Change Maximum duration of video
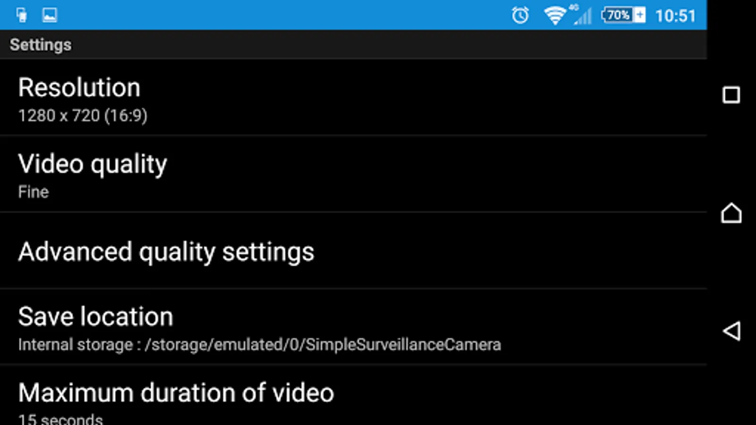Screen dimensions: 756x425 point(176,393)
